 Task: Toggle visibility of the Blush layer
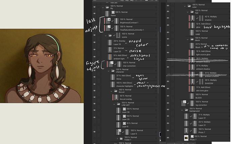[x=168, y=46]
